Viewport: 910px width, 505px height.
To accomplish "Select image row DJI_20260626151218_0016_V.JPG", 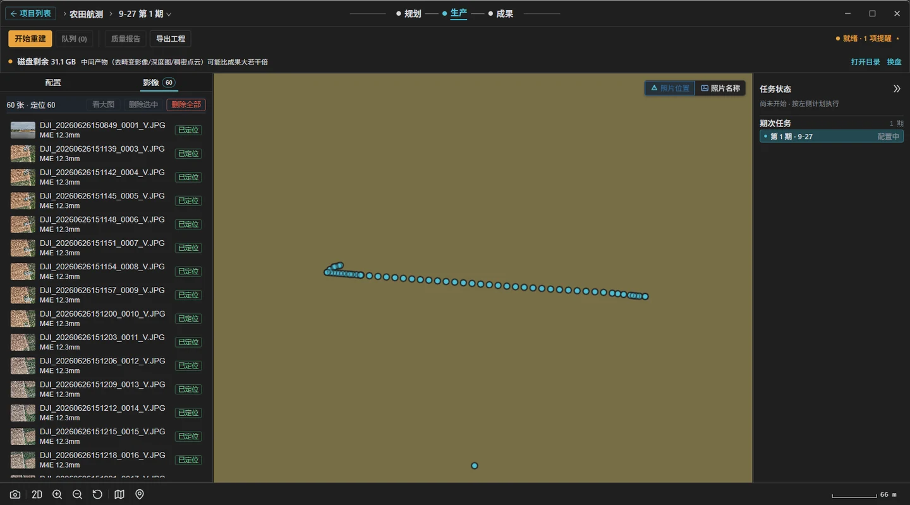I will pyautogui.click(x=106, y=460).
